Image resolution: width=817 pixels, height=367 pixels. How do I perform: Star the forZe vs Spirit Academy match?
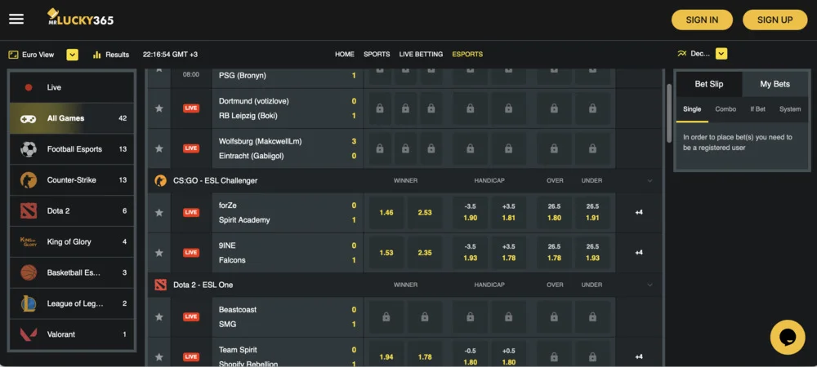(x=159, y=213)
